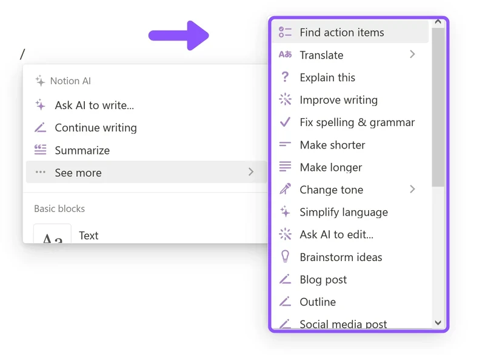
Task: Click the lightbulb icon for Brainstorm ideas
Action: (x=284, y=257)
